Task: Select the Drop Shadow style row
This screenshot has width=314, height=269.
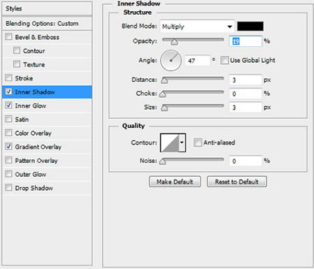Action: [x=47, y=188]
